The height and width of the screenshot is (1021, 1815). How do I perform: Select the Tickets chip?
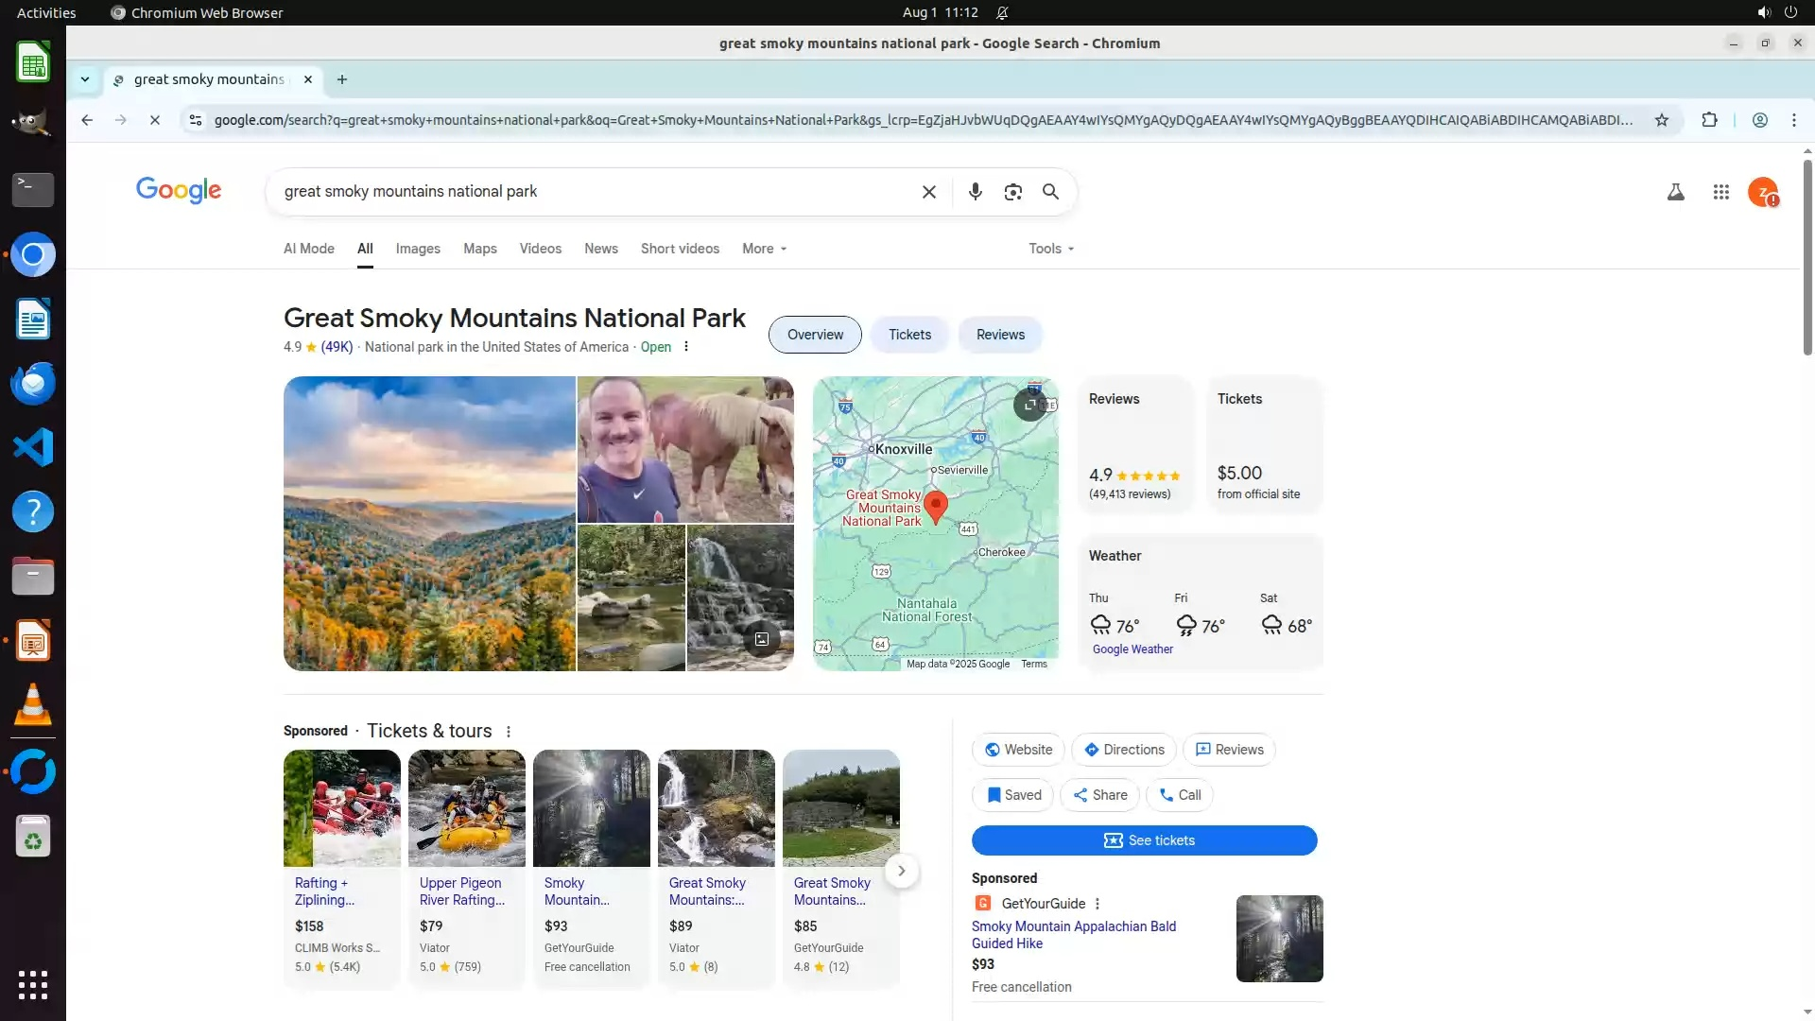[x=909, y=335]
